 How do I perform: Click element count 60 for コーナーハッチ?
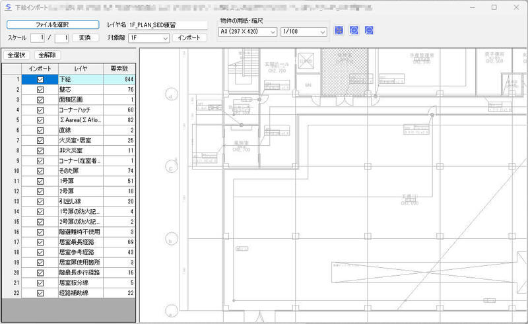(x=119, y=110)
